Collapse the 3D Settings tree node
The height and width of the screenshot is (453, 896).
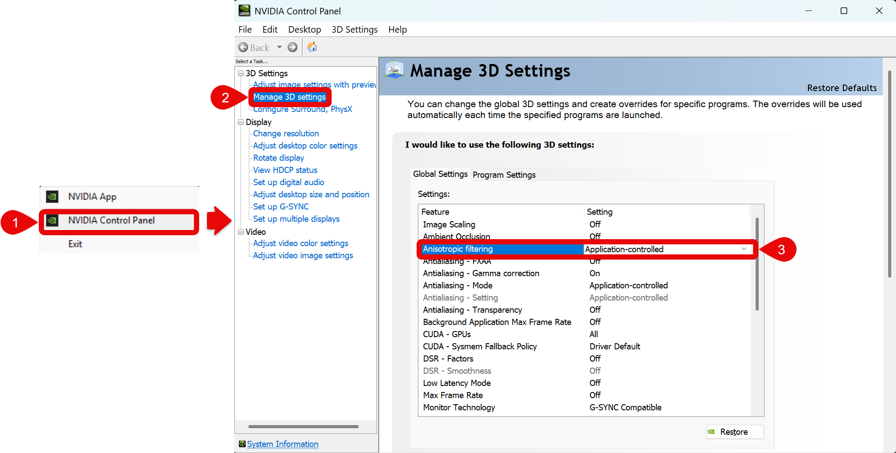[241, 73]
